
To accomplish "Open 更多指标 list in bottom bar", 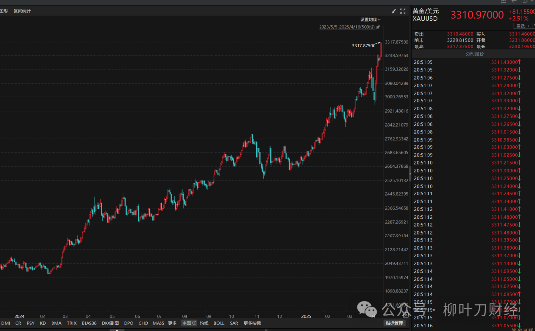I will (252, 323).
